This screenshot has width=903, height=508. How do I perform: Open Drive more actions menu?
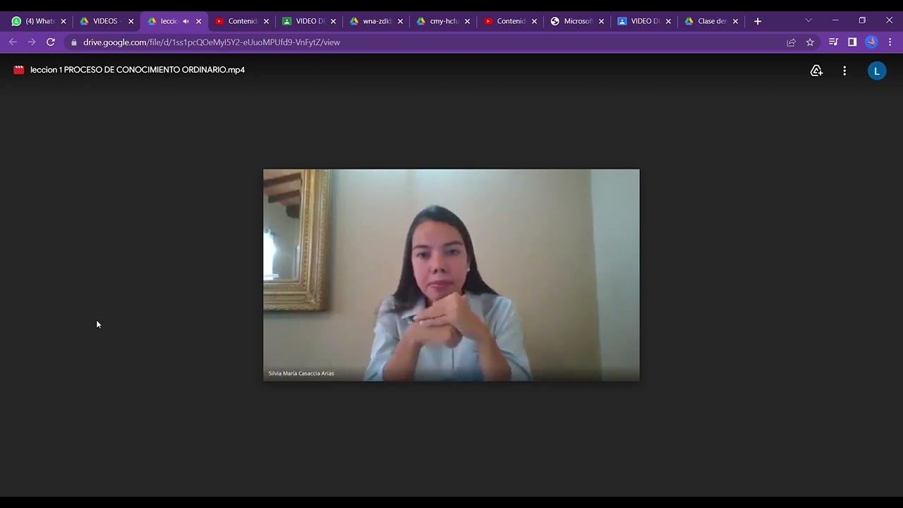pos(844,71)
